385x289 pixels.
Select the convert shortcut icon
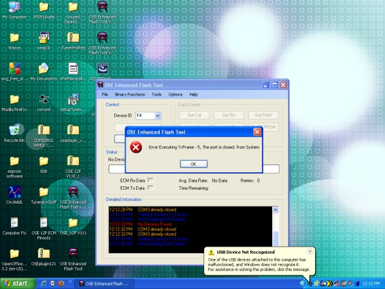pos(44,103)
